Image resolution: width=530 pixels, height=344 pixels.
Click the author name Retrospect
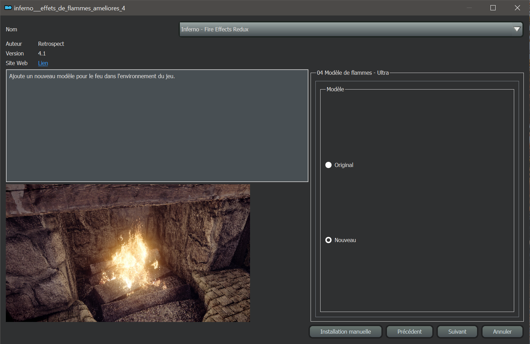coord(51,44)
